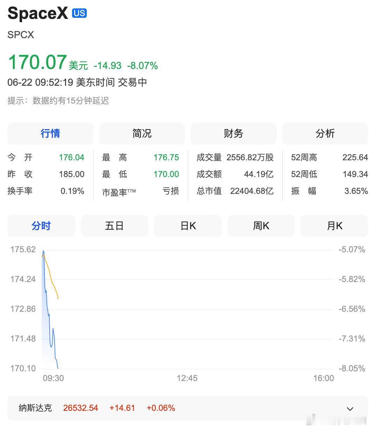370x429 pixels.
Task: Click the chart percent label -8.05%
Action: pos(352,368)
